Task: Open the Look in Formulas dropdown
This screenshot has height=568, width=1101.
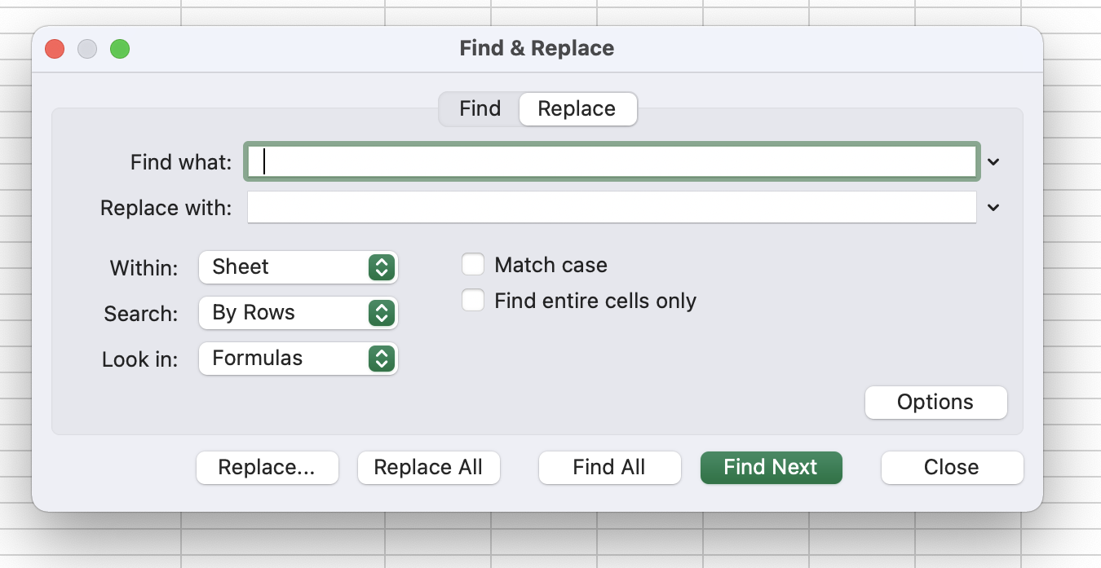Action: tap(298, 359)
